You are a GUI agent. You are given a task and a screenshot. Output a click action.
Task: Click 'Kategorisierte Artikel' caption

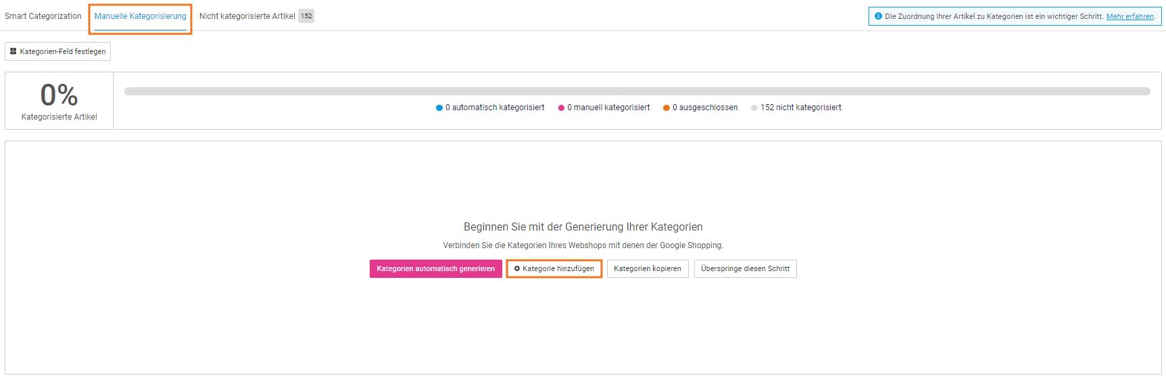59,117
